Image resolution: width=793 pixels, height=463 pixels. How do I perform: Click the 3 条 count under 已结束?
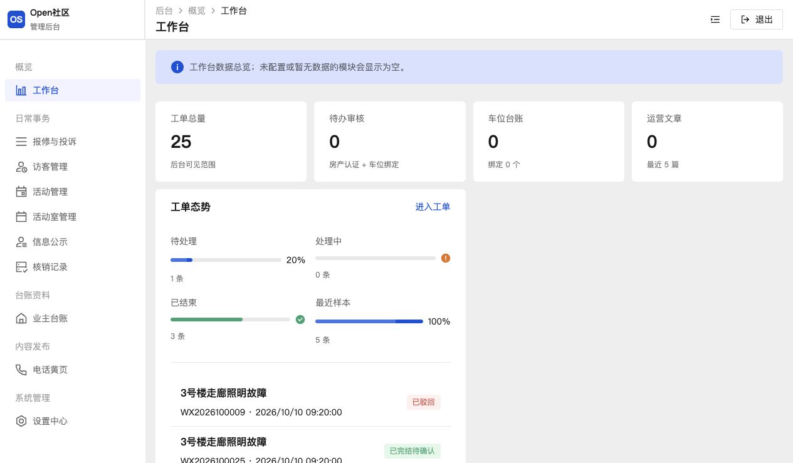click(177, 336)
